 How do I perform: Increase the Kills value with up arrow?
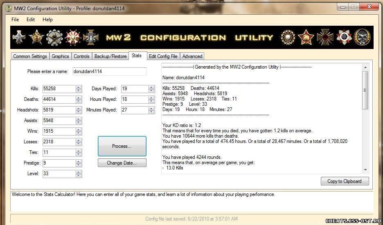pos(79,87)
